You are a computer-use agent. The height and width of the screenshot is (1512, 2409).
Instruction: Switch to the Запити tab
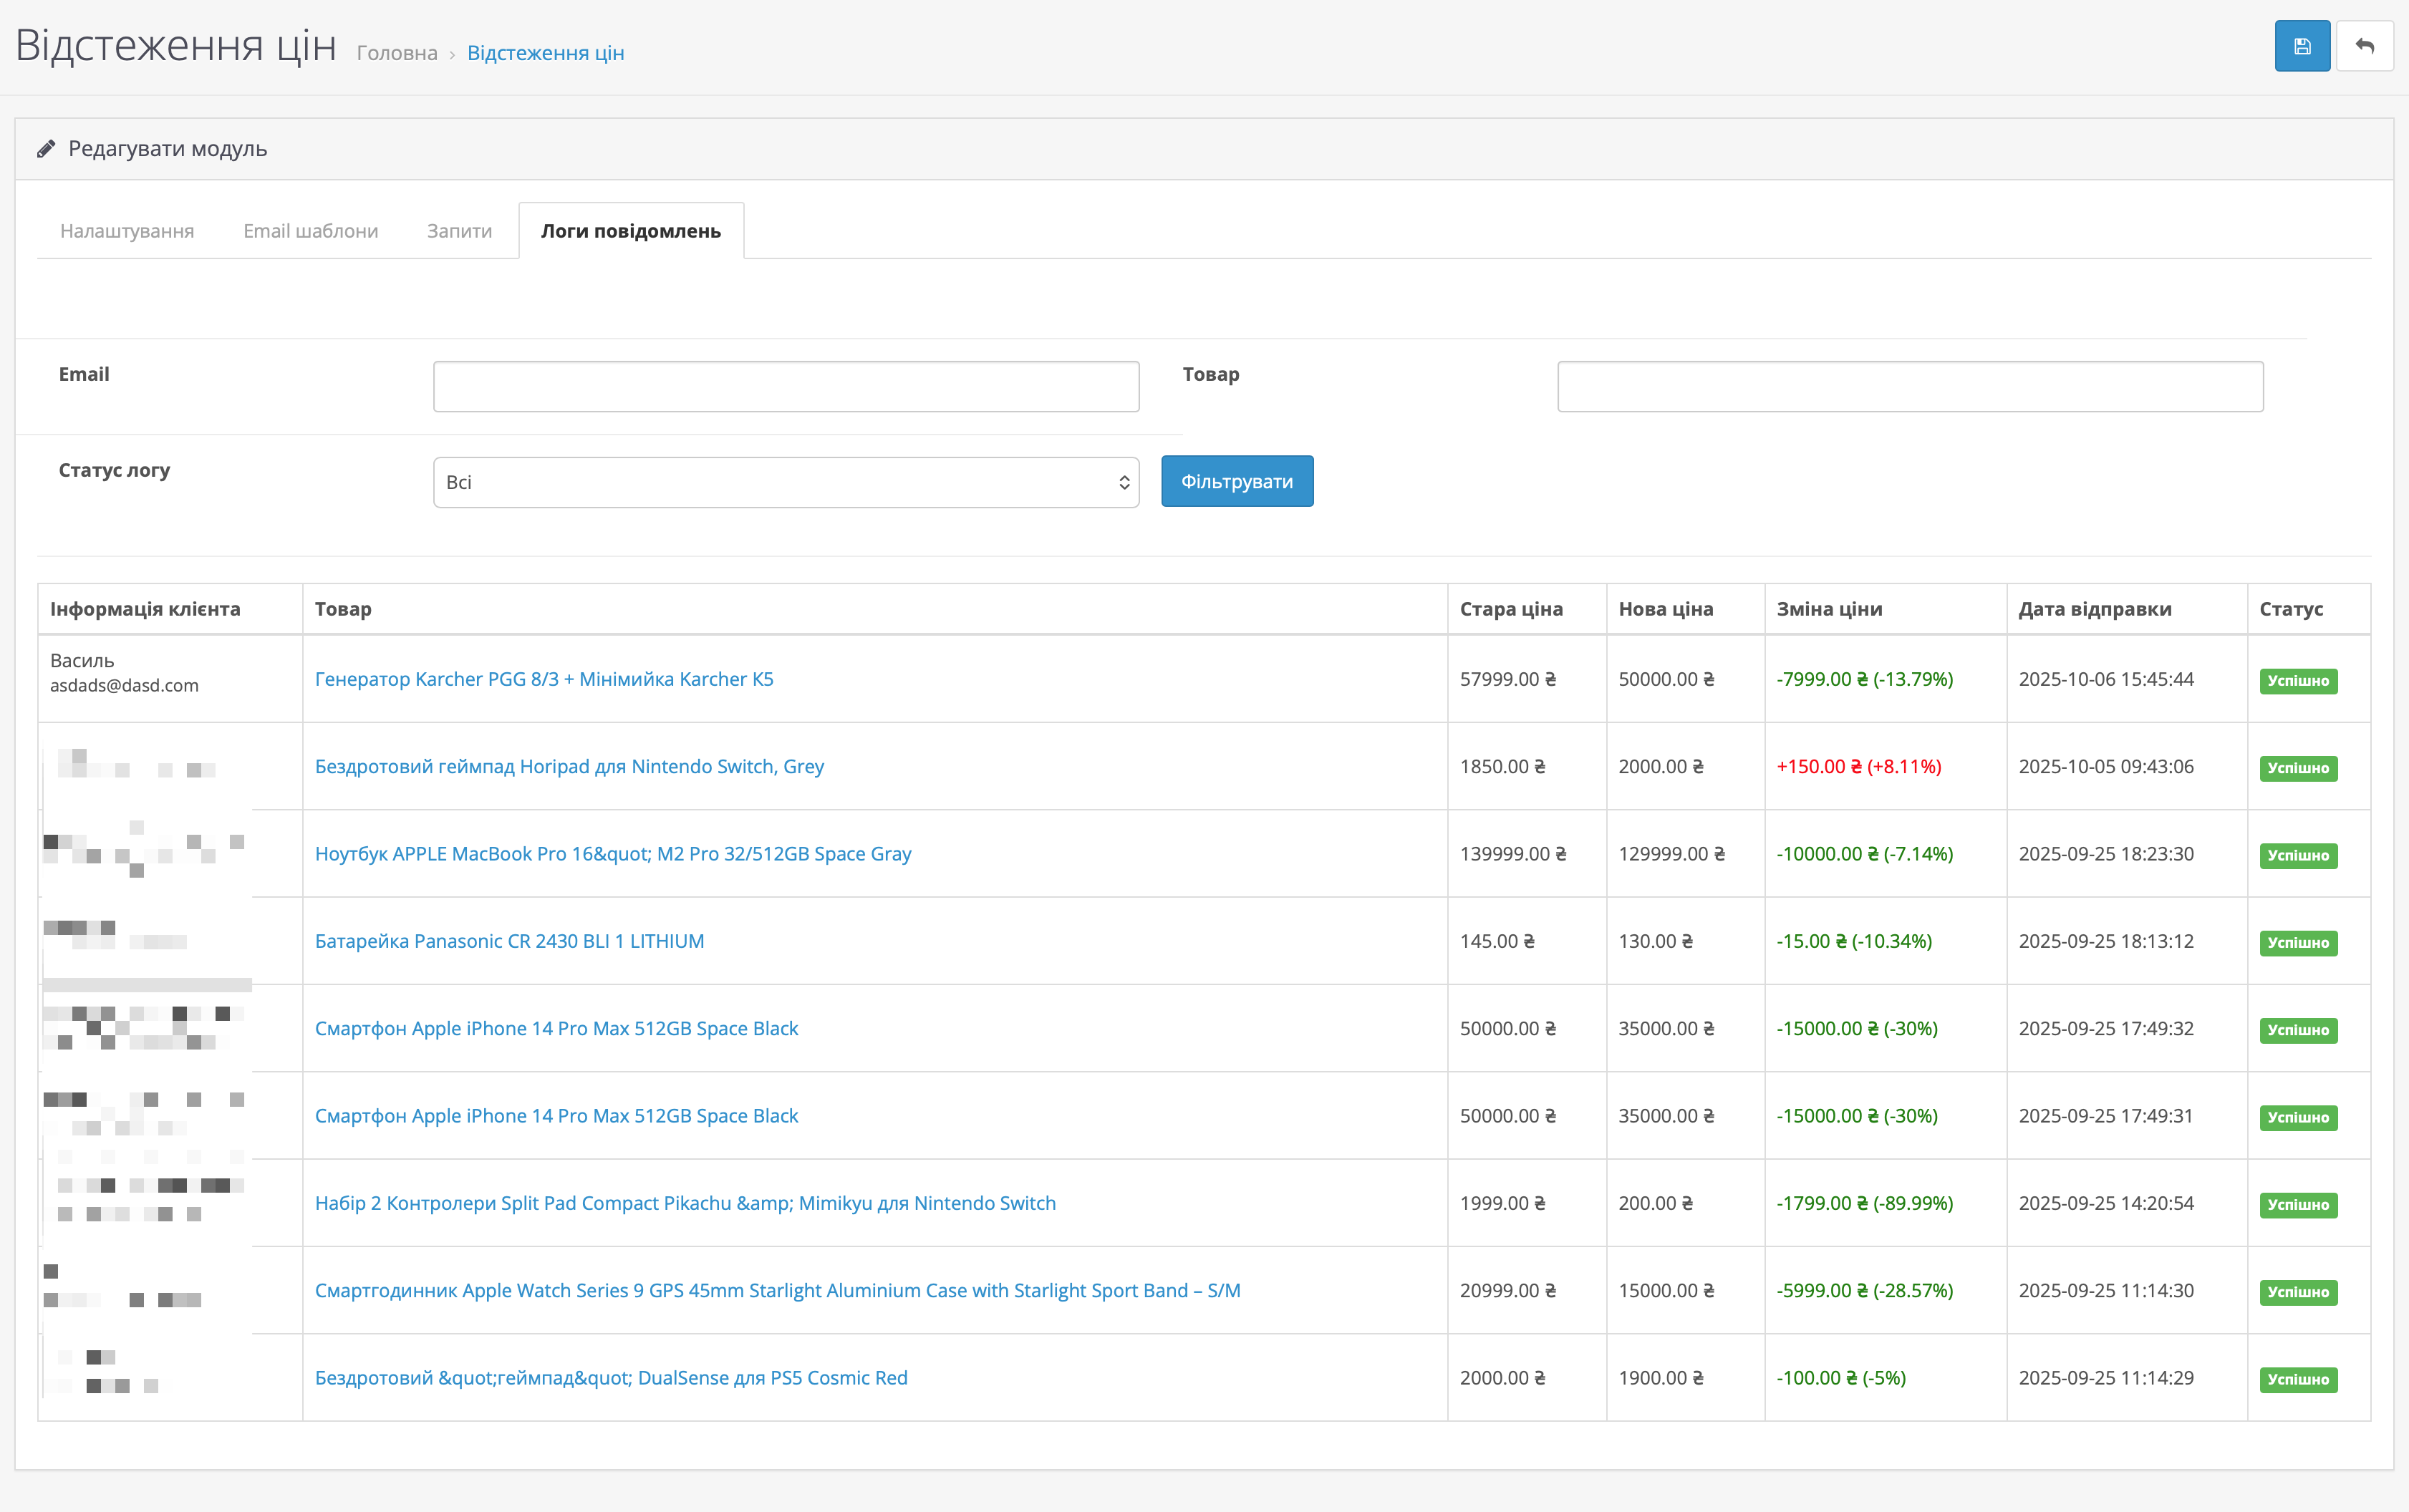(459, 231)
